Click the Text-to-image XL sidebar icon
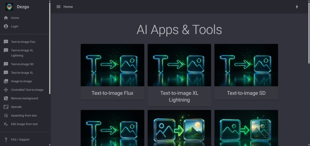Screen dimensions: 310x146 coord(6,73)
